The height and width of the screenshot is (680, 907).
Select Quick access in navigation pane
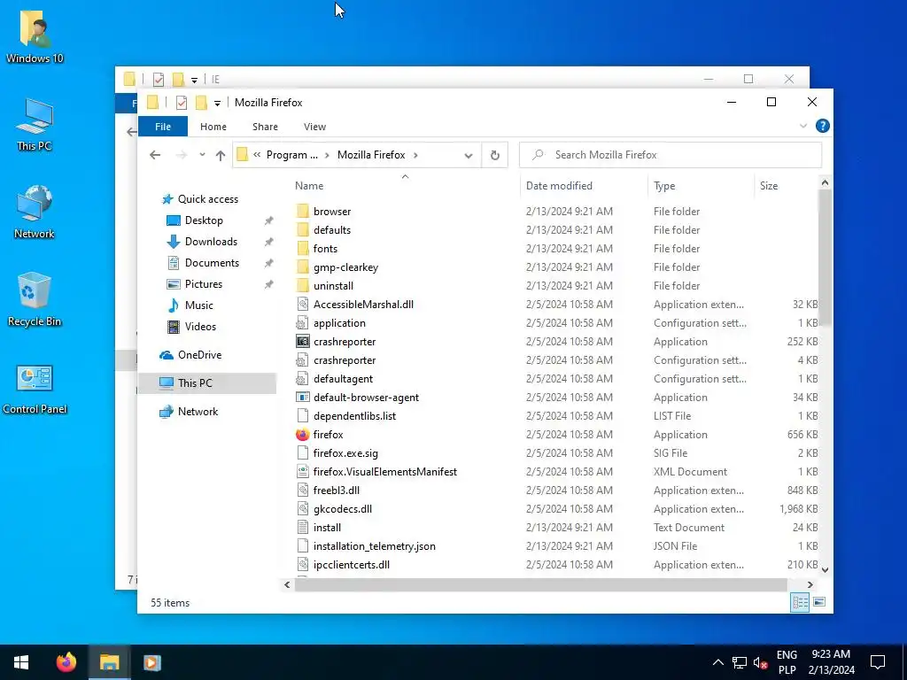[x=207, y=199]
